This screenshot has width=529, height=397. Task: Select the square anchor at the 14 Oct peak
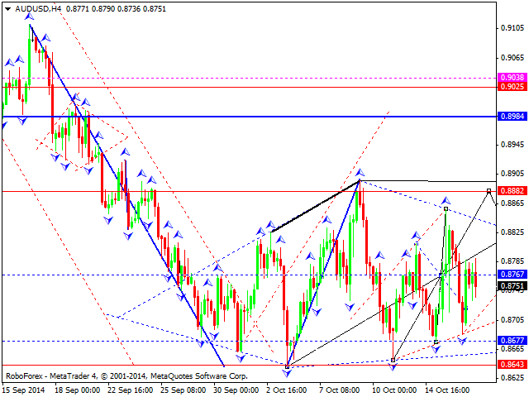[x=446, y=209]
